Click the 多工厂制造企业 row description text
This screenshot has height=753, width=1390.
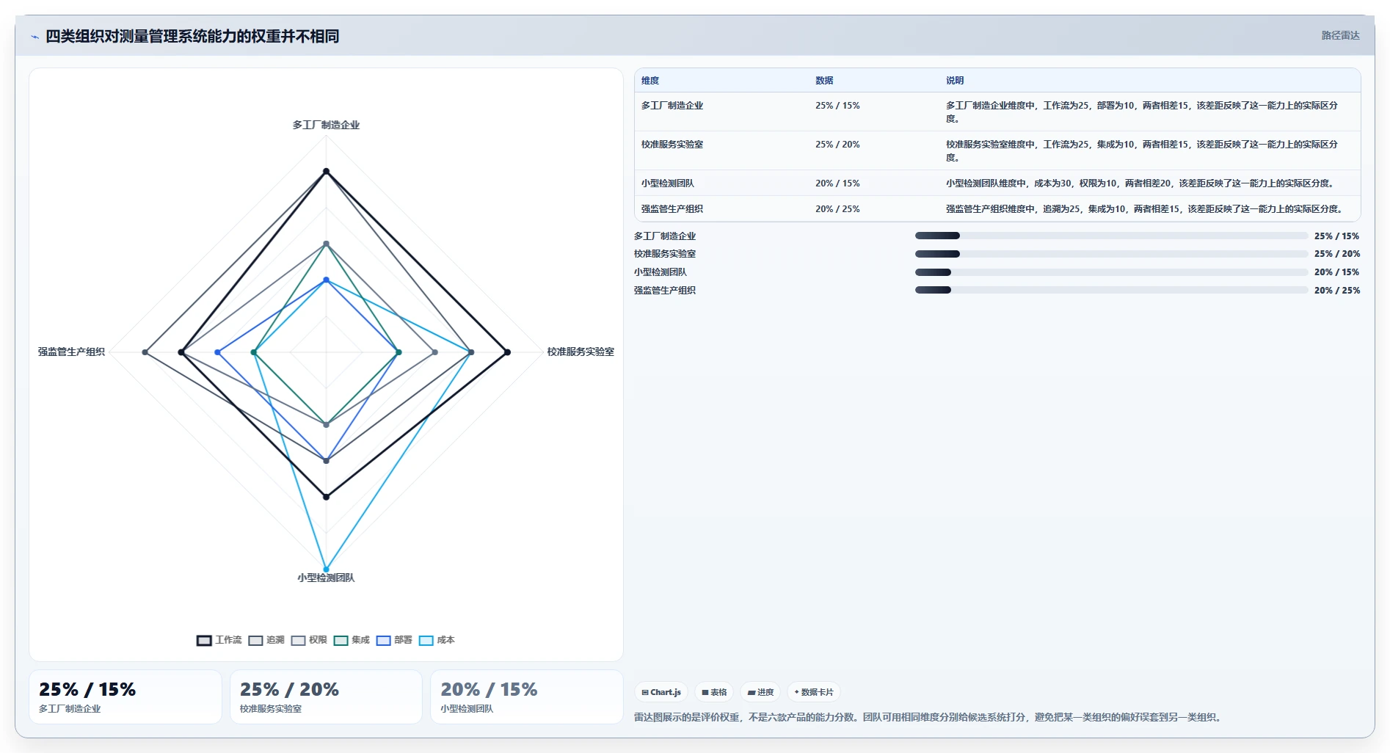click(x=1142, y=112)
